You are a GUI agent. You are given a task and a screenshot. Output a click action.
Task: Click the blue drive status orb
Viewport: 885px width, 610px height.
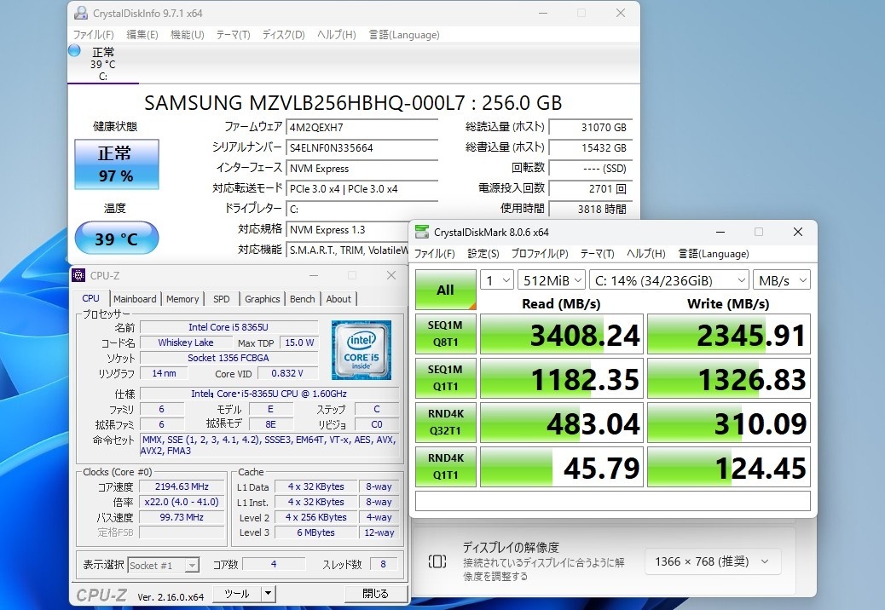pos(74,51)
